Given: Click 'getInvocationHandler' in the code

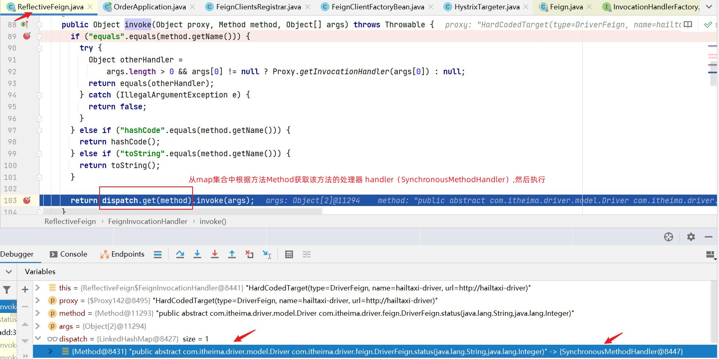Looking at the screenshot, I should (344, 71).
